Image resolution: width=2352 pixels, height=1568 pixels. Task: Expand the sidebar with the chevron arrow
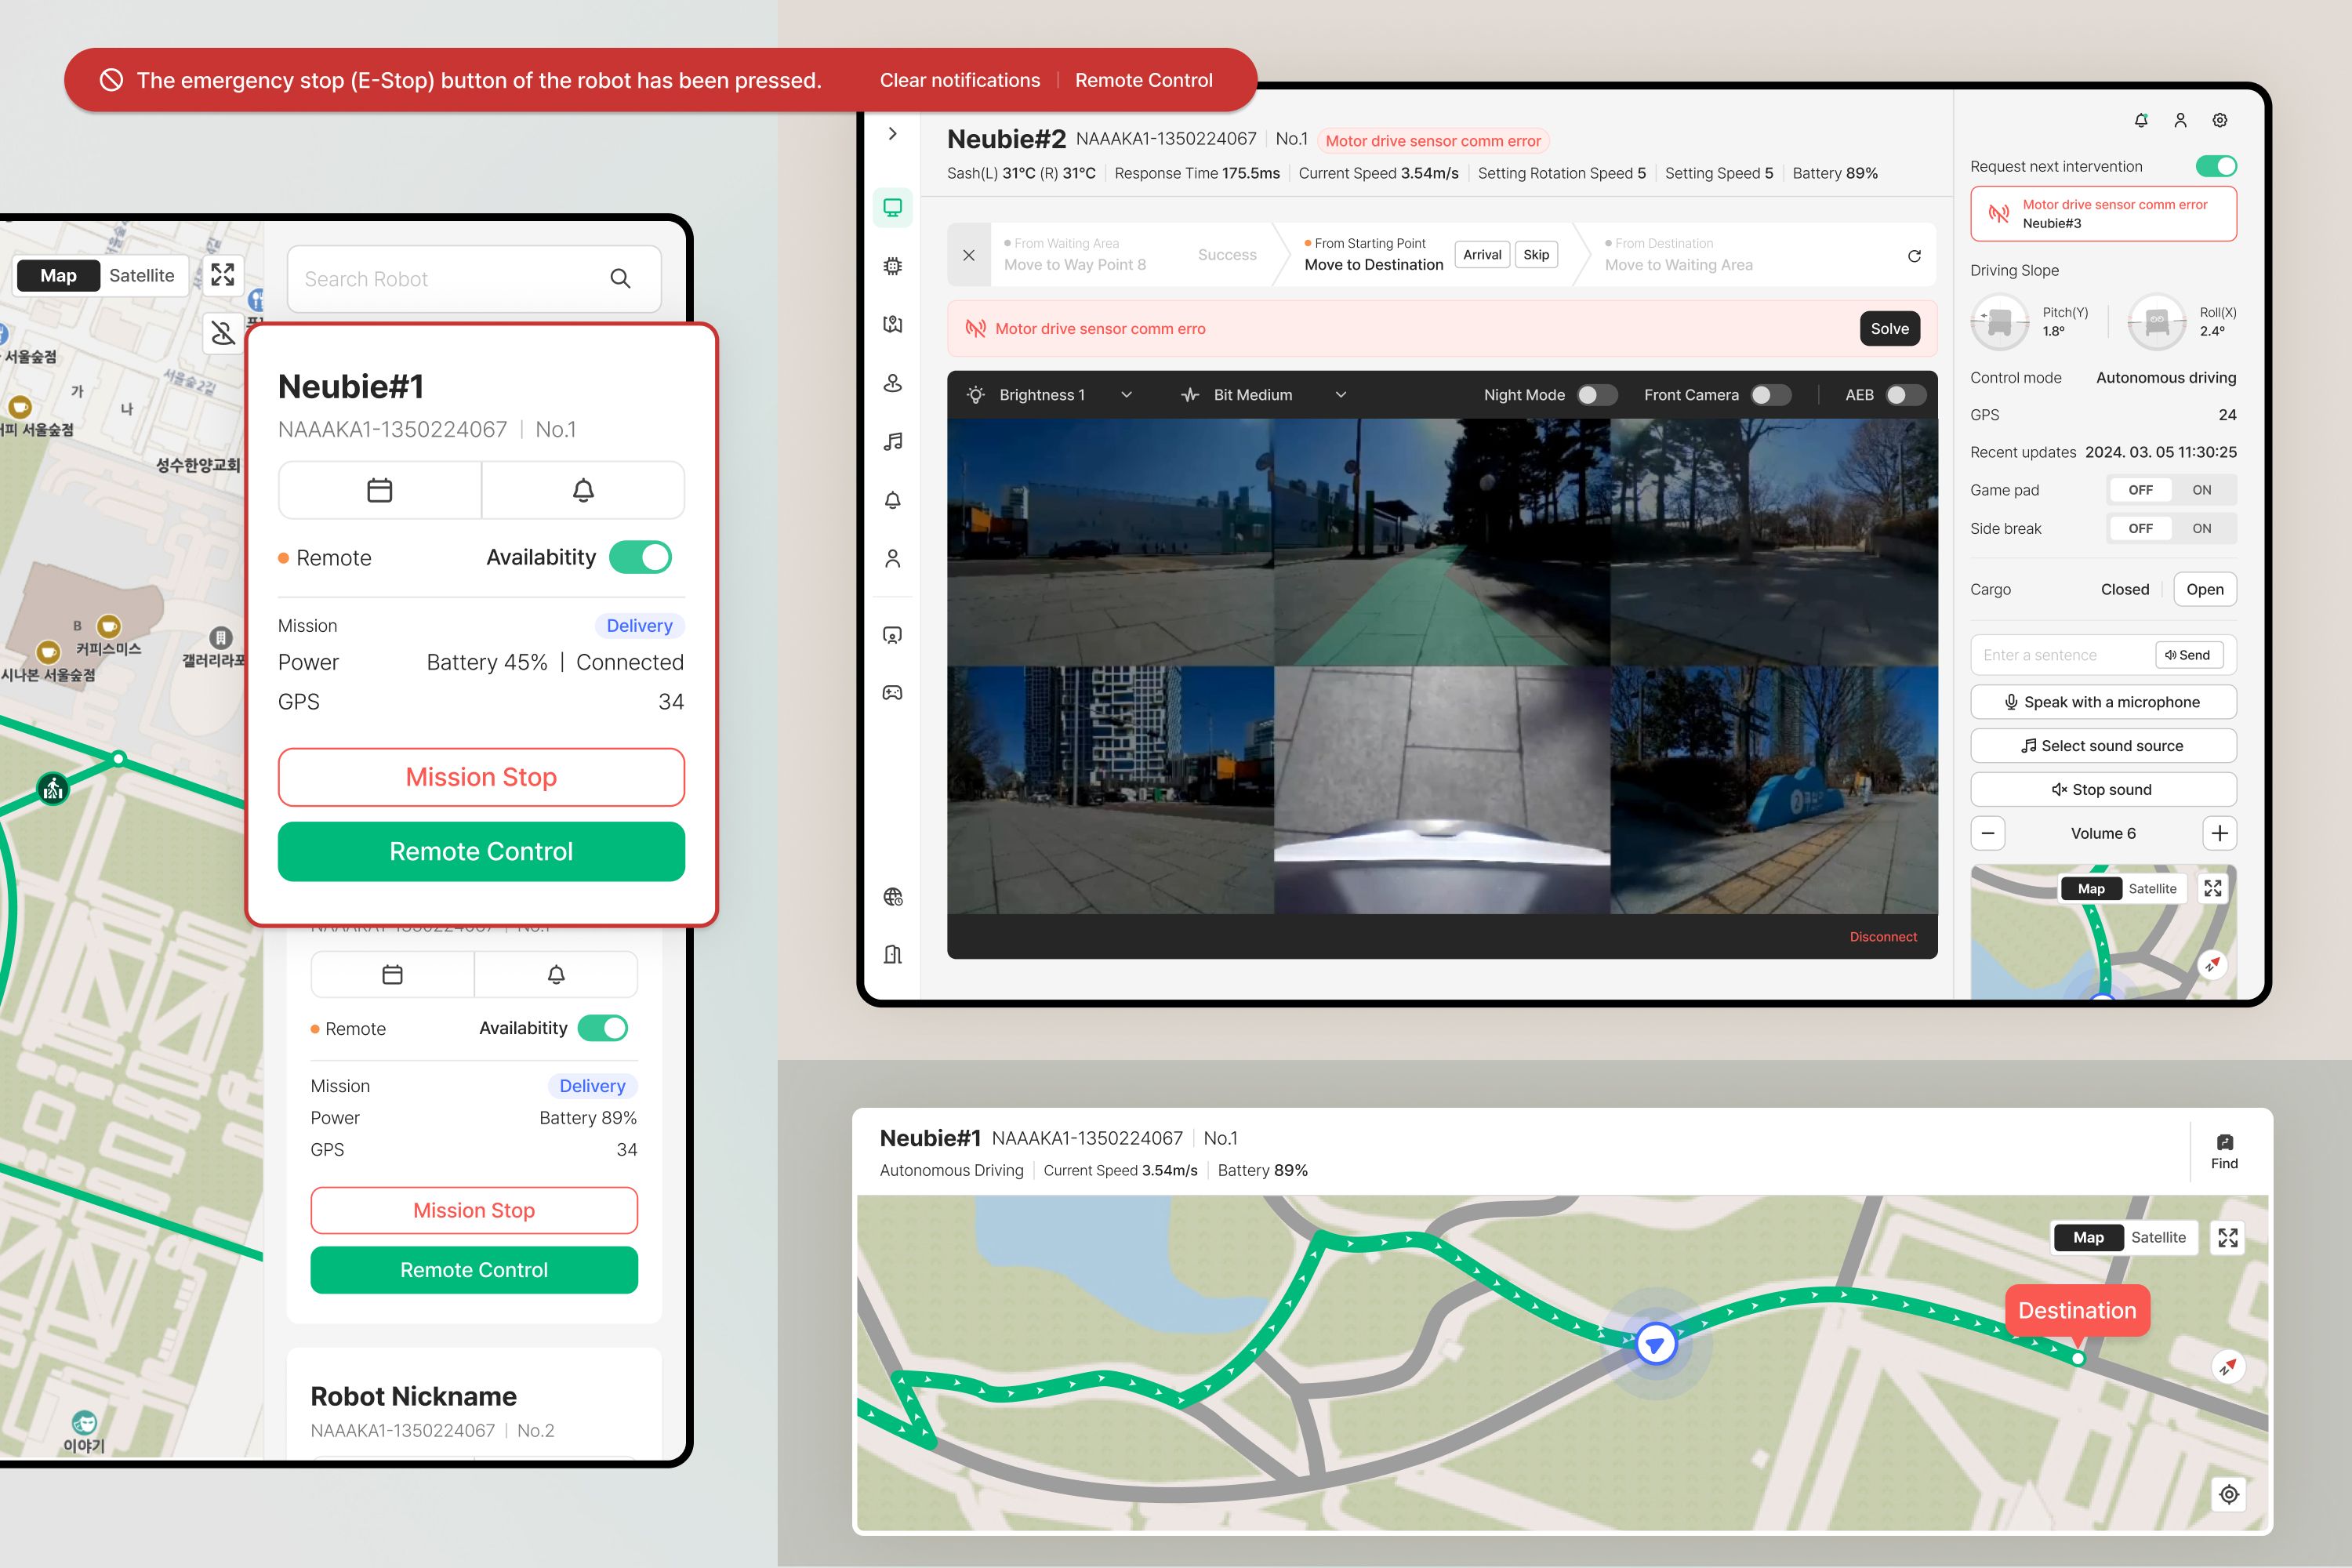point(893,134)
